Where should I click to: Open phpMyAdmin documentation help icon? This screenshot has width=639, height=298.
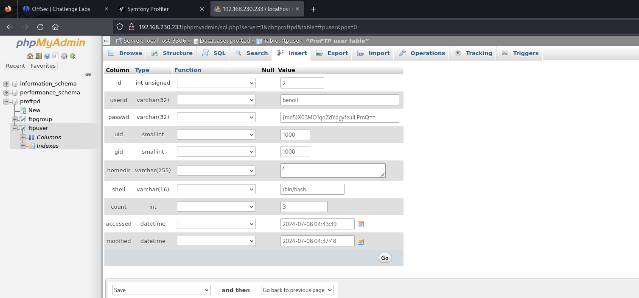click(47, 56)
